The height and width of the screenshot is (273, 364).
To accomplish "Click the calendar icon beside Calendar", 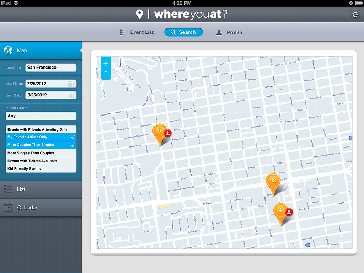I will click(x=8, y=207).
